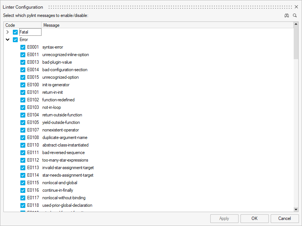Confirm changes with the OK button
Screen dimensions: 302x226
(x=255, y=218)
